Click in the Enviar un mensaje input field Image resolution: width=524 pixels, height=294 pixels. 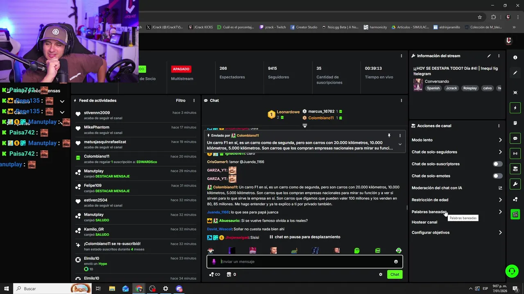pyautogui.click(x=305, y=262)
